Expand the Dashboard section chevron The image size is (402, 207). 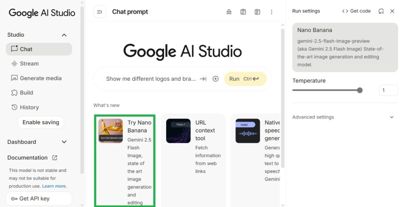tap(64, 142)
